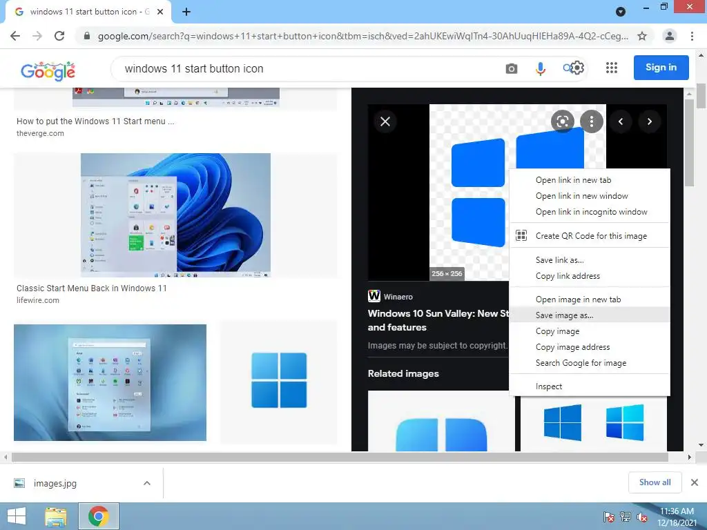Open 'How to put the Windows 11 Start menu' result

click(95, 121)
